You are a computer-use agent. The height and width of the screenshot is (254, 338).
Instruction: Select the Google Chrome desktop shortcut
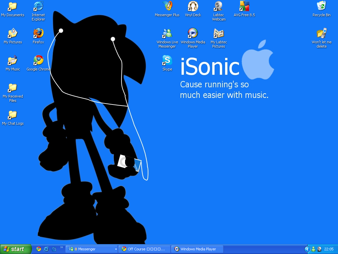tap(38, 63)
